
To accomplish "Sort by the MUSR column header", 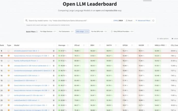I will pyautogui.click(x=141, y=45).
